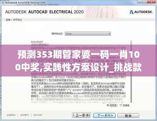The image size is (157, 121).
Task: Select the 我拒绝 (I Reject) radio button
Action: 108,105
